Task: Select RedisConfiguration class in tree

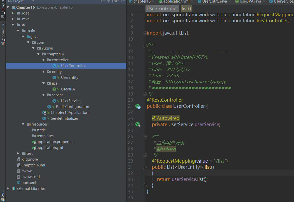Action: tap(72, 107)
